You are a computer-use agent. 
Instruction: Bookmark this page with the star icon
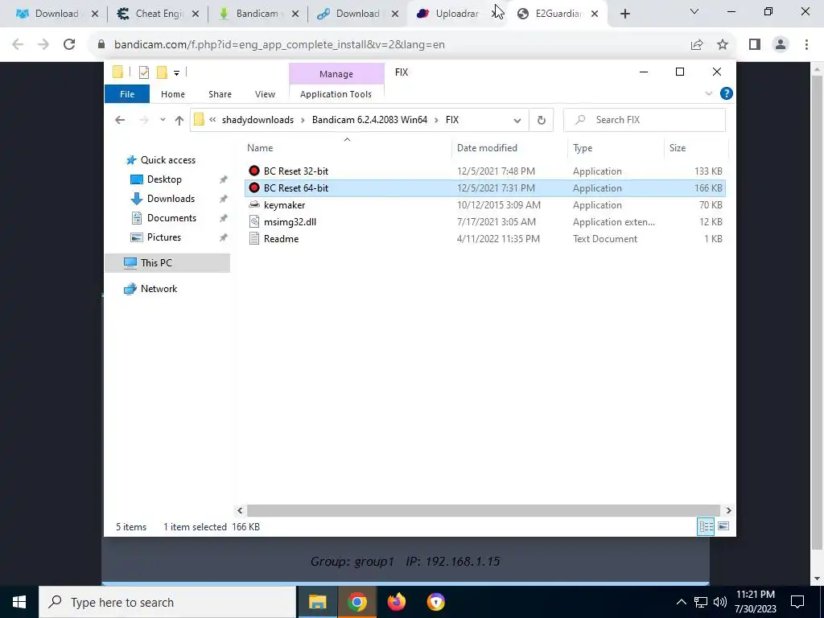point(723,45)
